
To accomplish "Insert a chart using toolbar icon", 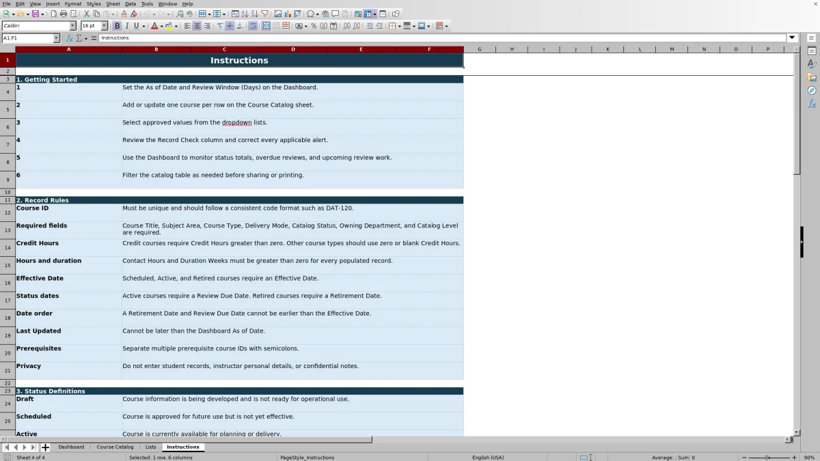I will (x=287, y=14).
